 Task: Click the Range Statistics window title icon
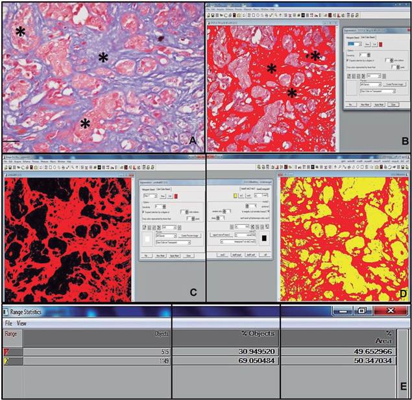click(x=6, y=312)
